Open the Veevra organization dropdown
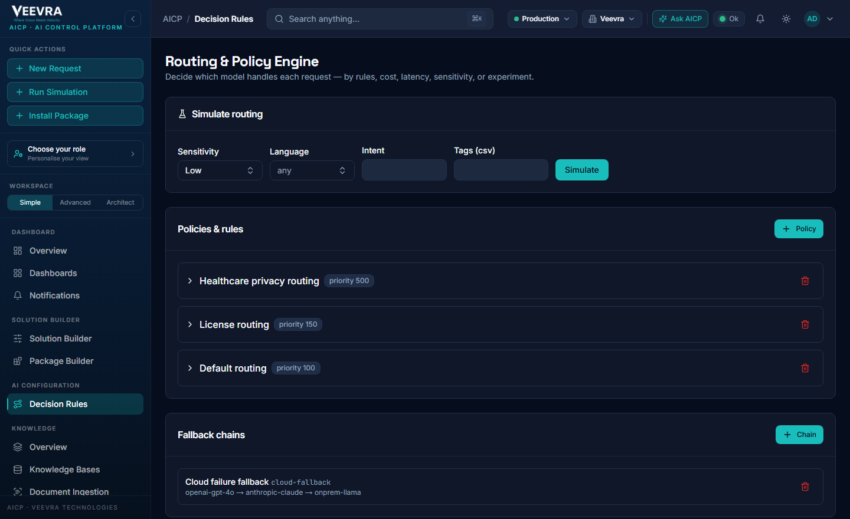This screenshot has height=519, width=850. pos(612,19)
